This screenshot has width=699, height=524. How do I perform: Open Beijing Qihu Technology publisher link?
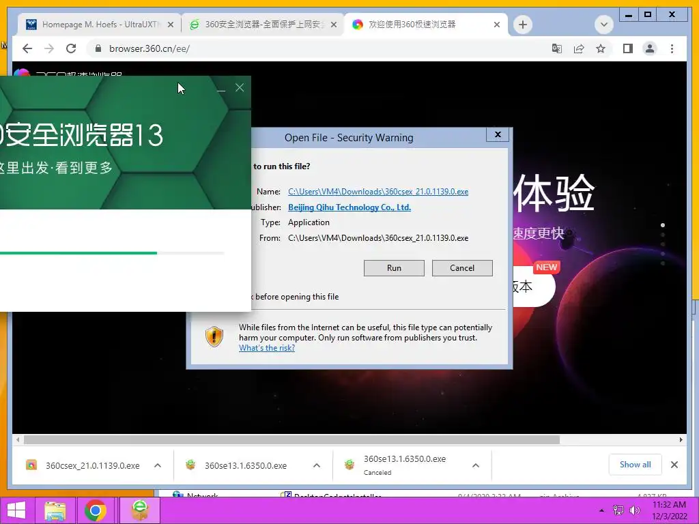(349, 207)
